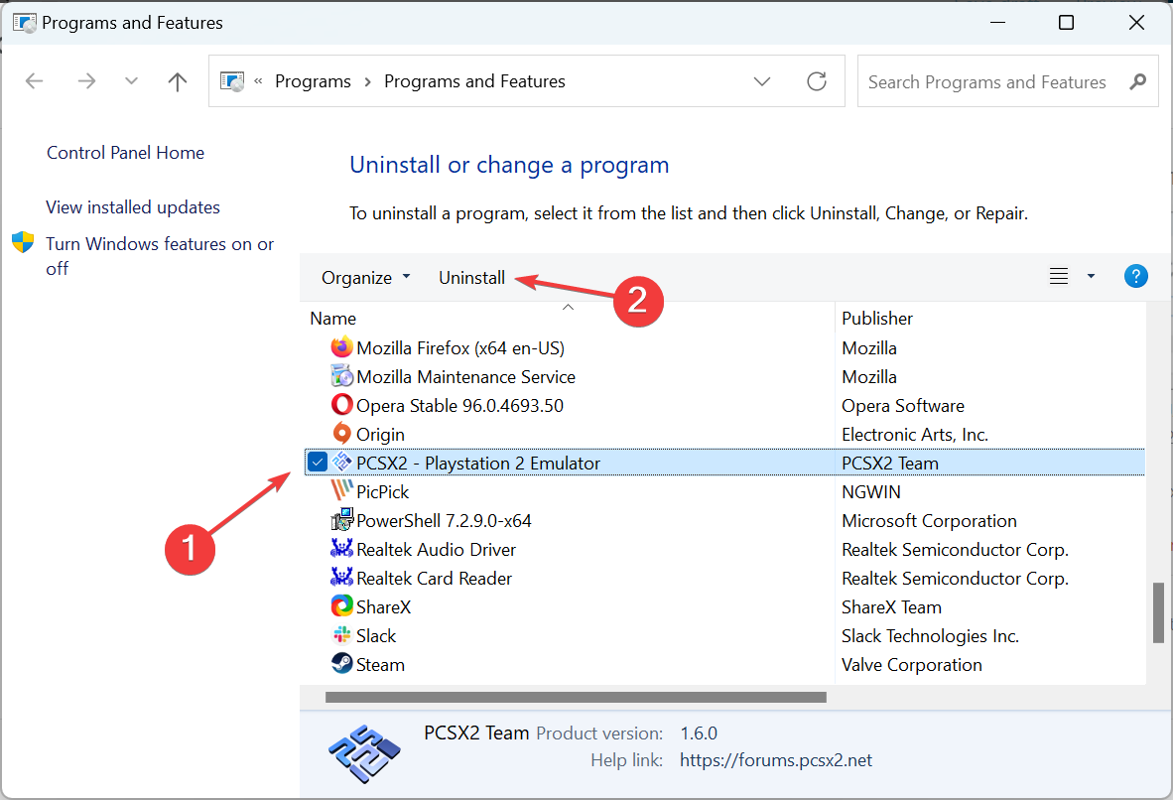Click the Opera Stable program icon
This screenshot has width=1173, height=800.
point(341,405)
